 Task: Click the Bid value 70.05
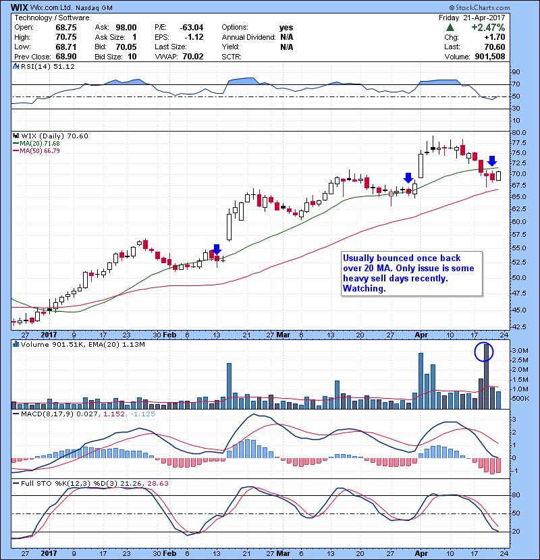126,47
